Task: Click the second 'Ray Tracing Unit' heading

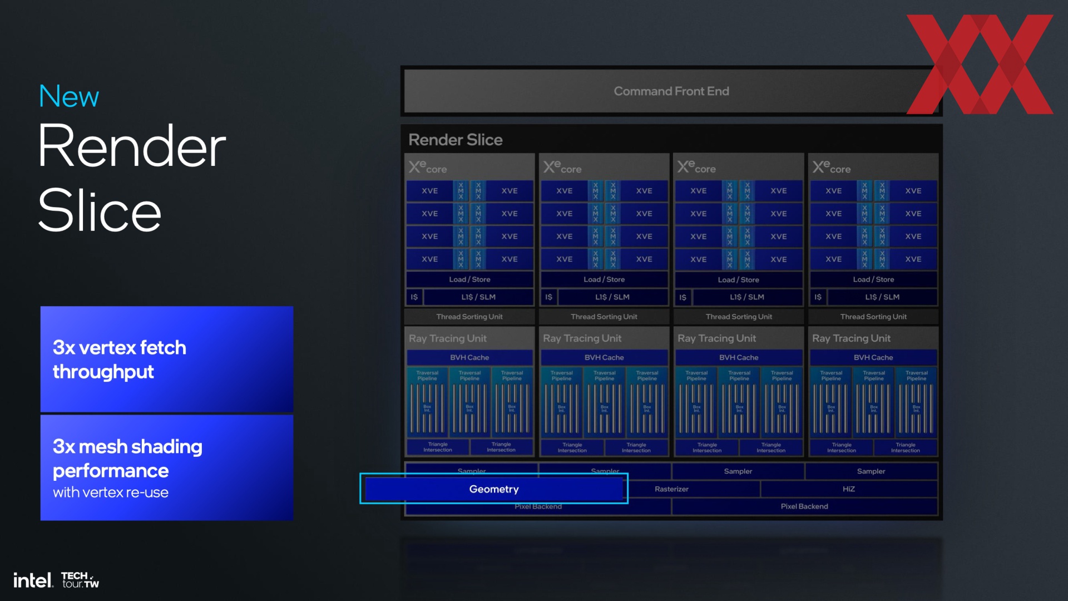Action: tap(582, 338)
